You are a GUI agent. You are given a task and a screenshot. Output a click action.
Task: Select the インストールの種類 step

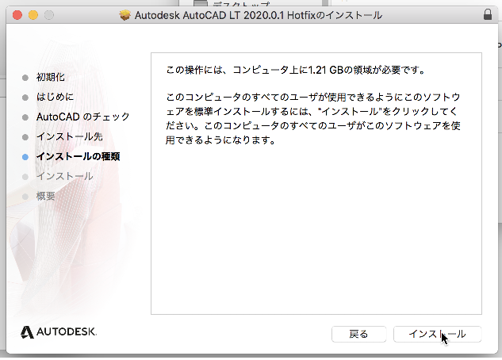(79, 156)
